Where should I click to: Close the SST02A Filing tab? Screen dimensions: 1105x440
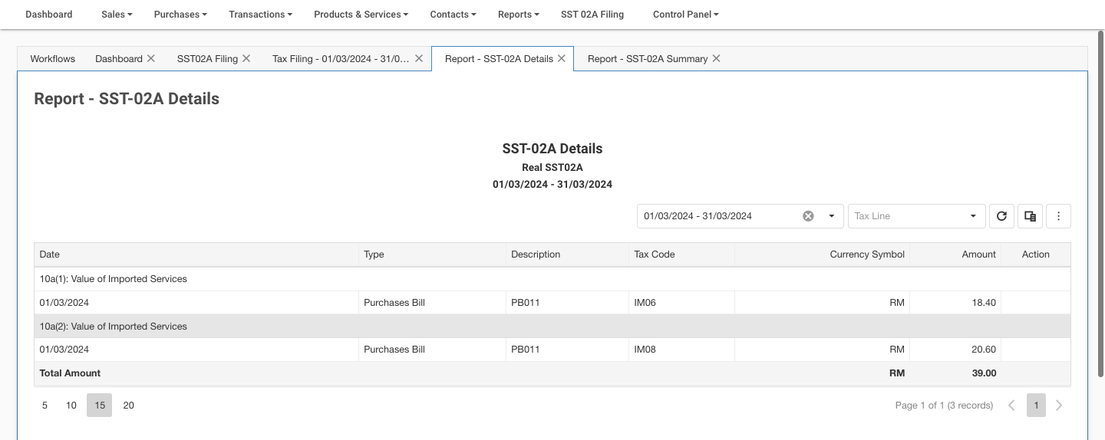[x=246, y=58]
